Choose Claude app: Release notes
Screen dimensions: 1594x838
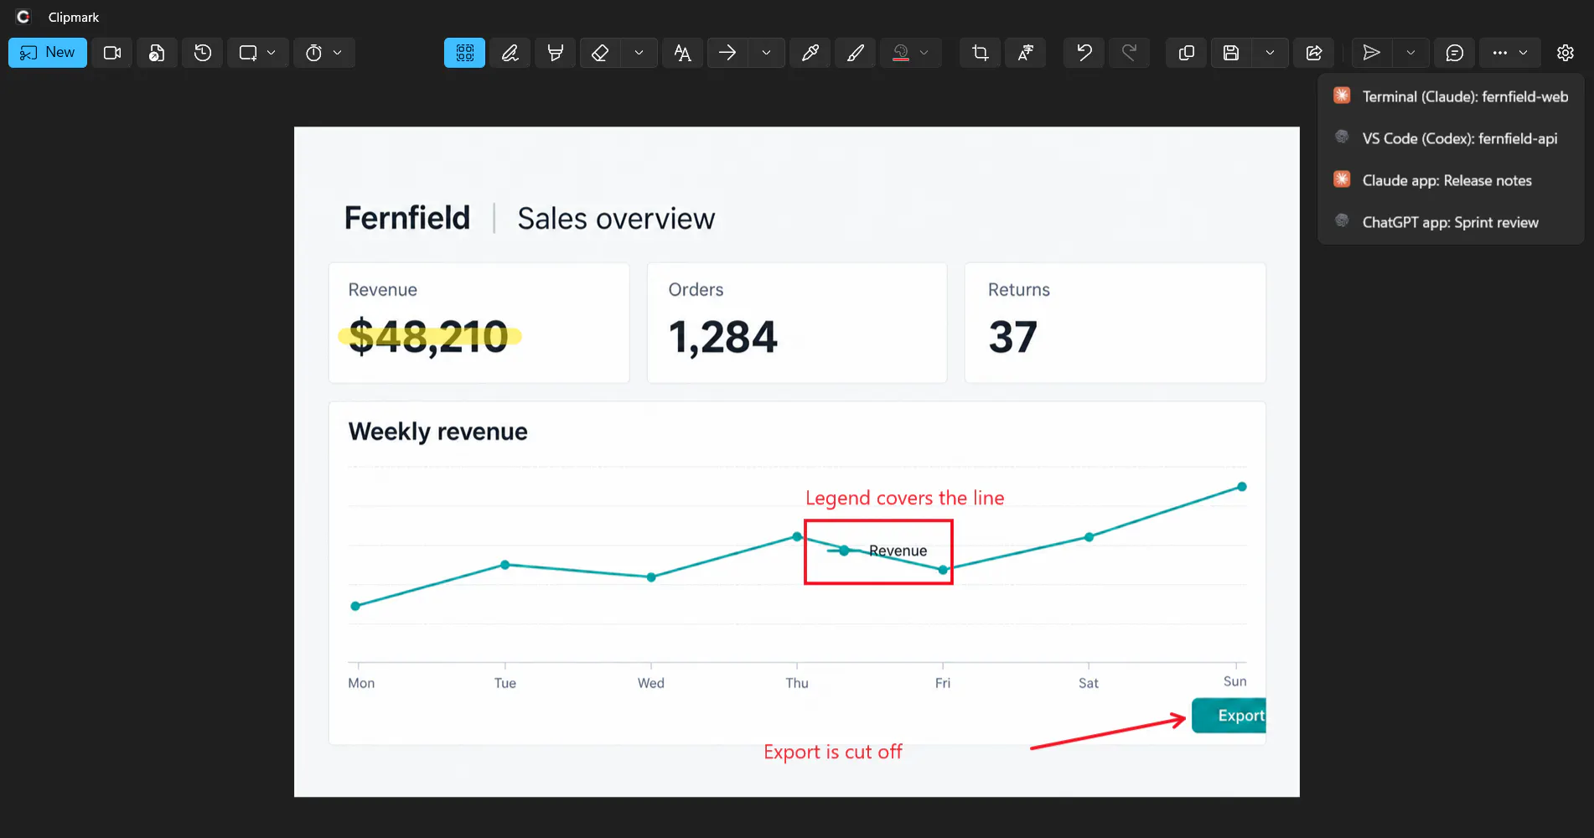pos(1451,180)
